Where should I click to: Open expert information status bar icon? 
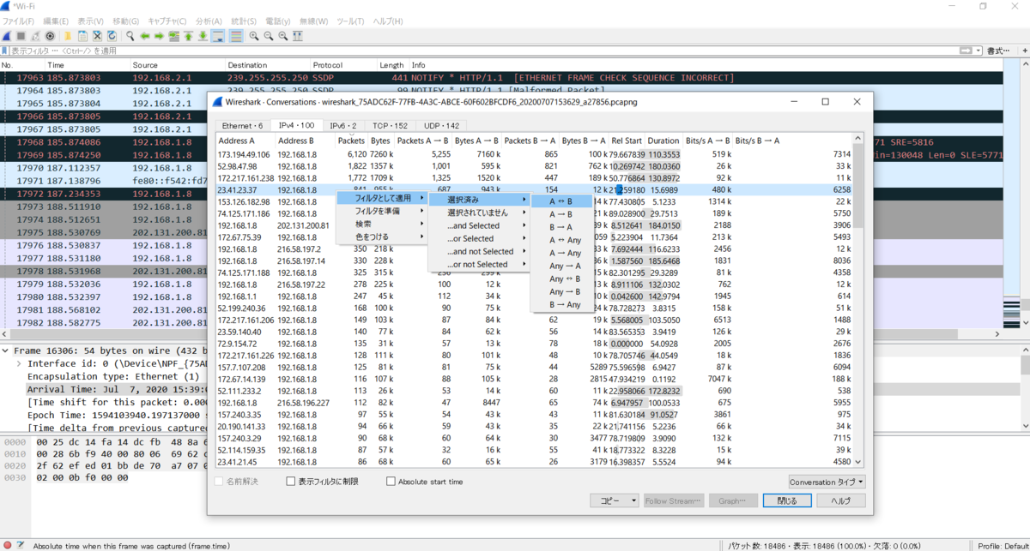point(7,545)
